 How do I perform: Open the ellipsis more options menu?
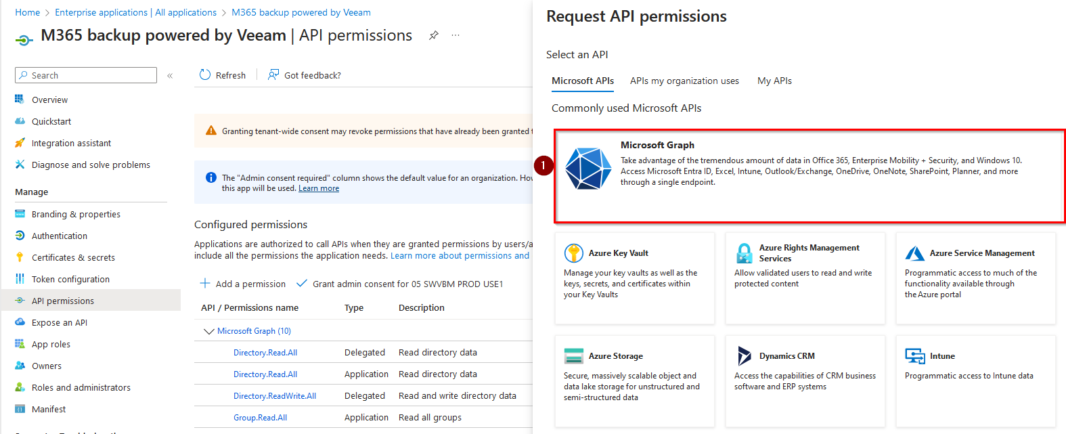point(456,35)
